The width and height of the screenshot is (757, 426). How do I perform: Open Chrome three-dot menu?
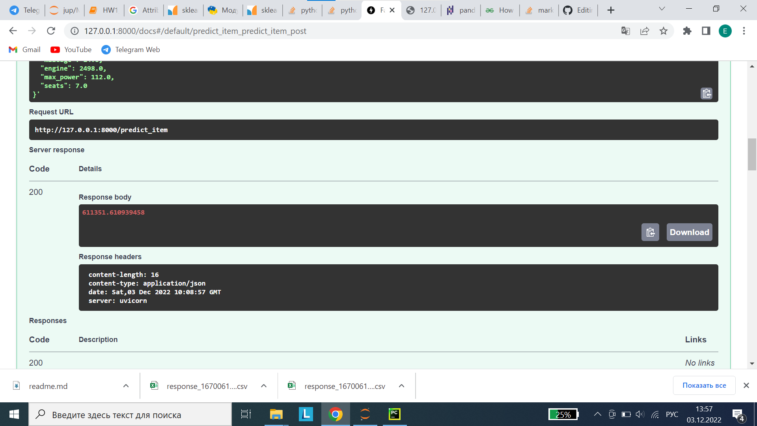pyautogui.click(x=744, y=31)
